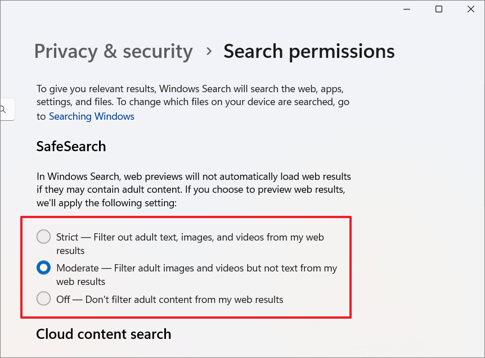Select the Strict SafeSearch option
This screenshot has width=485, height=358.
tap(43, 237)
